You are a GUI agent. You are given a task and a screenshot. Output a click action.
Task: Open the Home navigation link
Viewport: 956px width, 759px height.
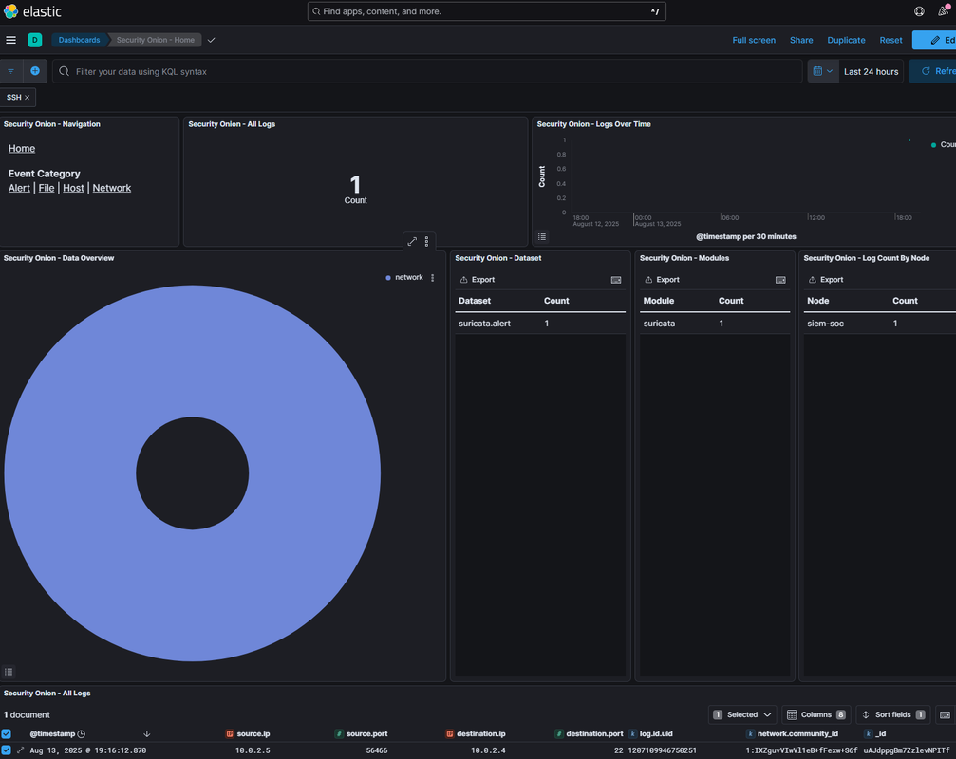[21, 149]
